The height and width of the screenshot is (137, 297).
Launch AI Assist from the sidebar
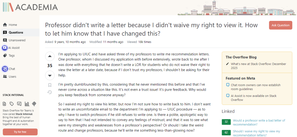[14, 48]
